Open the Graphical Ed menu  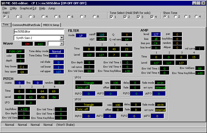(x=28, y=8)
